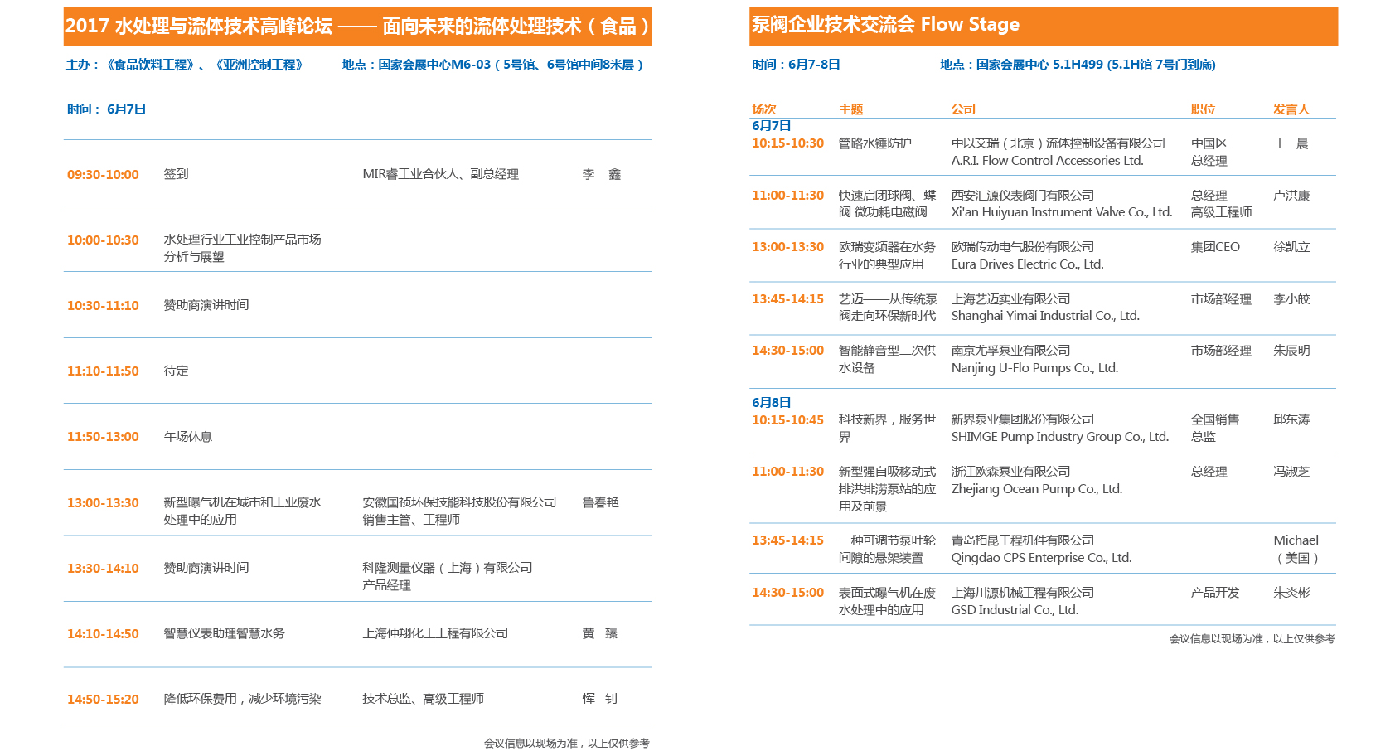Select the 职位 column header
This screenshot has height=756, width=1400.
coord(1203,109)
